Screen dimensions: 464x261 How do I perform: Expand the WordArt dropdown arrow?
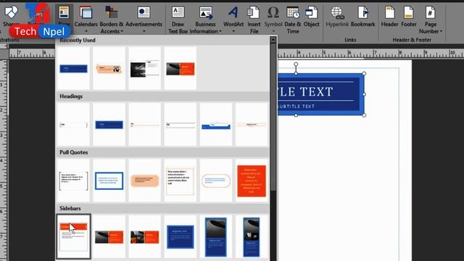pos(233,31)
